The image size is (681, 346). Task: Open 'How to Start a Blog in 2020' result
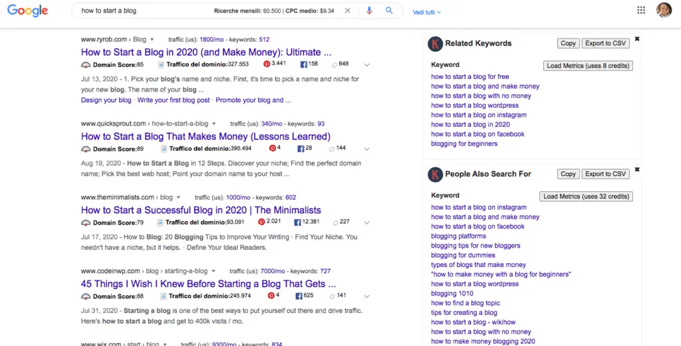pos(206,52)
